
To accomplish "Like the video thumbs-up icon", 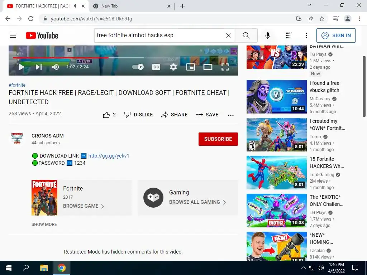I will [106, 115].
